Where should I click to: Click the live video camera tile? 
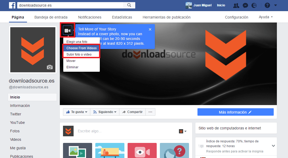pos(142,151)
